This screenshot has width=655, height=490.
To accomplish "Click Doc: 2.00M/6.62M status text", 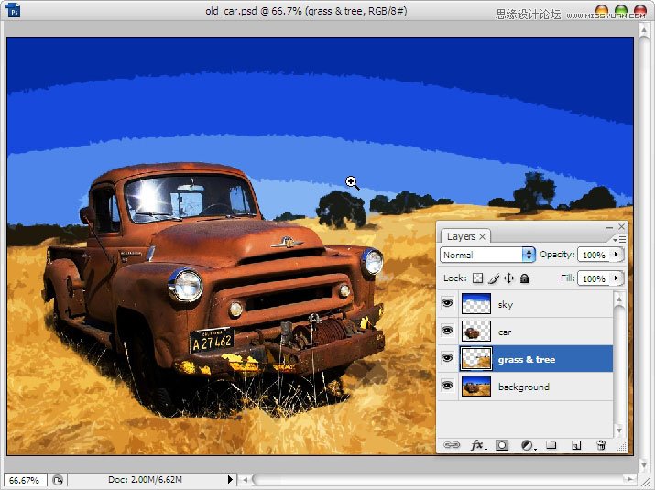I will pyautogui.click(x=145, y=480).
